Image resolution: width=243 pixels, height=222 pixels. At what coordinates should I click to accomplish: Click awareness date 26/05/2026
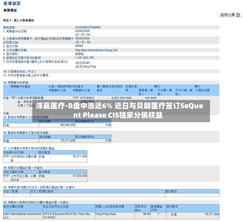pos(82,39)
